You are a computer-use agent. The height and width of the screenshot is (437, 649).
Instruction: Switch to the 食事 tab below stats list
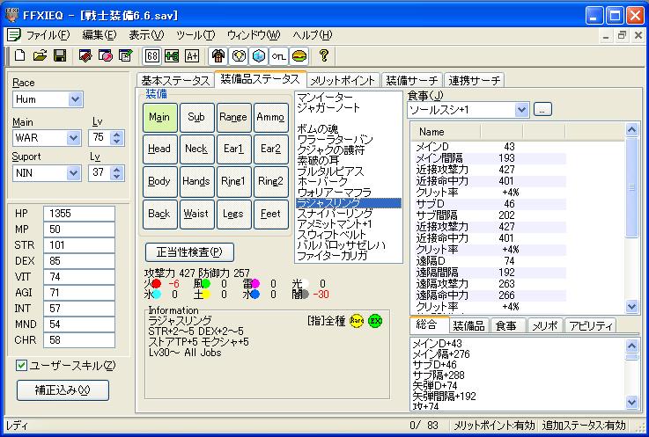[x=506, y=326]
